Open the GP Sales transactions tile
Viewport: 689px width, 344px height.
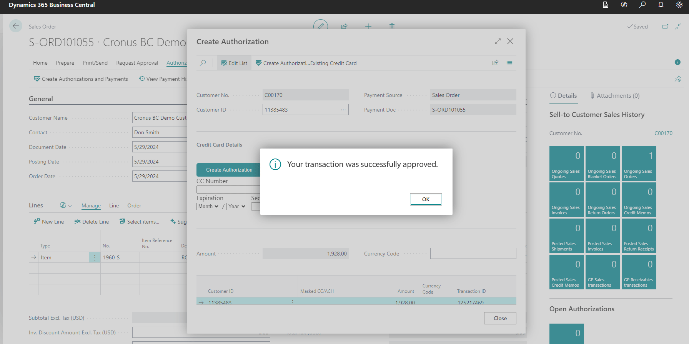click(602, 272)
